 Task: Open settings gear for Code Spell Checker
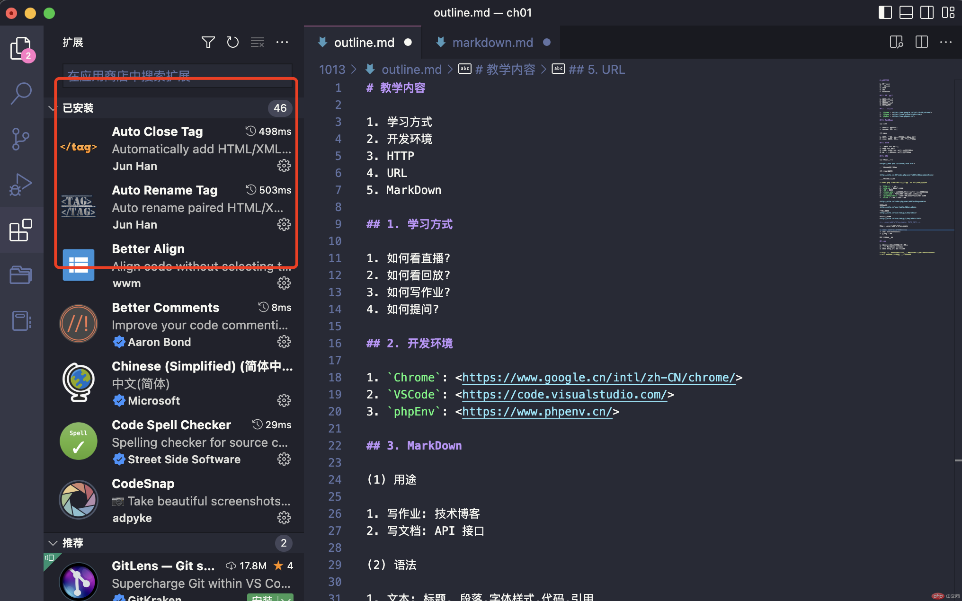point(284,459)
